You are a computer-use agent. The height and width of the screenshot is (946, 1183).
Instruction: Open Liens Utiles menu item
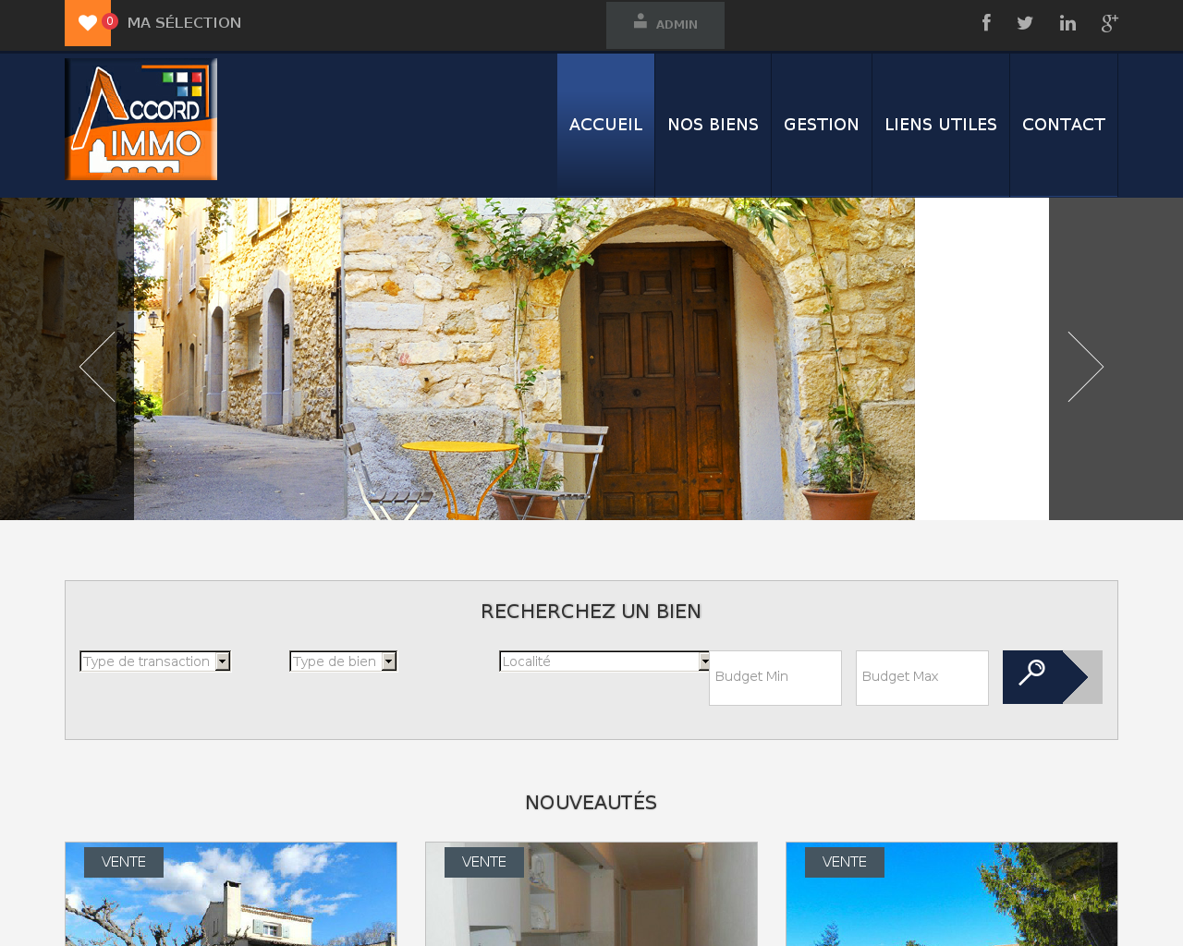(941, 125)
